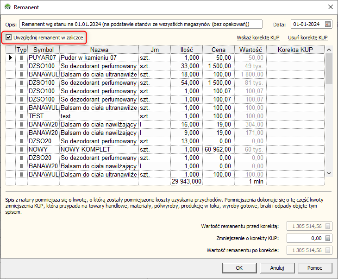Sort by the Symbol column header
338x279 pixels.
click(44, 50)
